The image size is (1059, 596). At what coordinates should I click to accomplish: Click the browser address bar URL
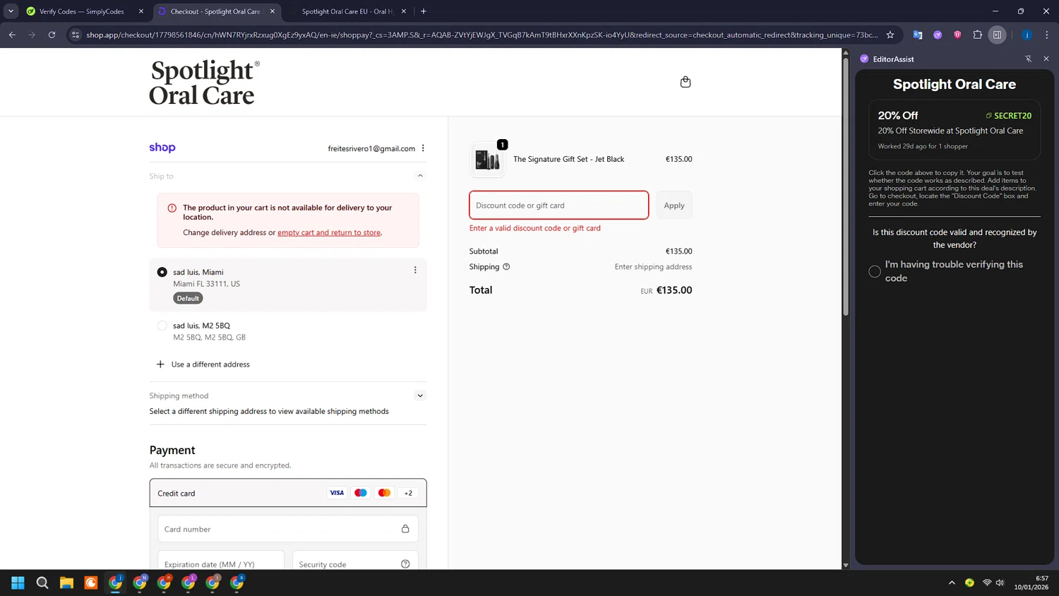pyautogui.click(x=482, y=35)
